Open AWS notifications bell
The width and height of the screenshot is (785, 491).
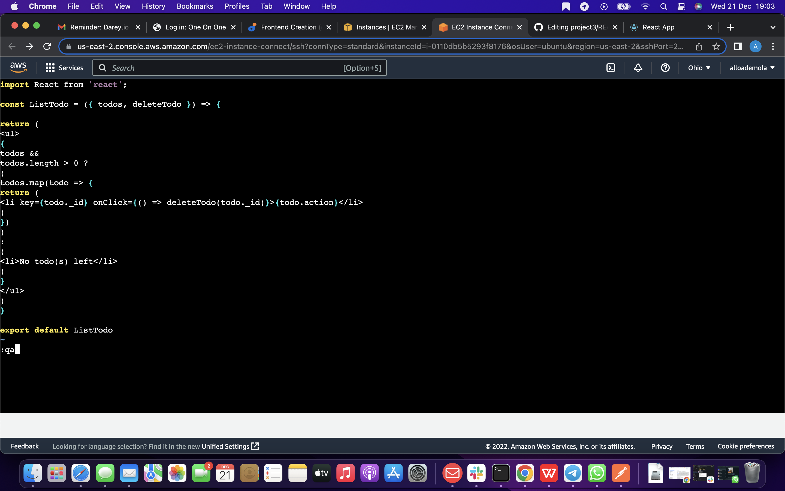tap(638, 68)
